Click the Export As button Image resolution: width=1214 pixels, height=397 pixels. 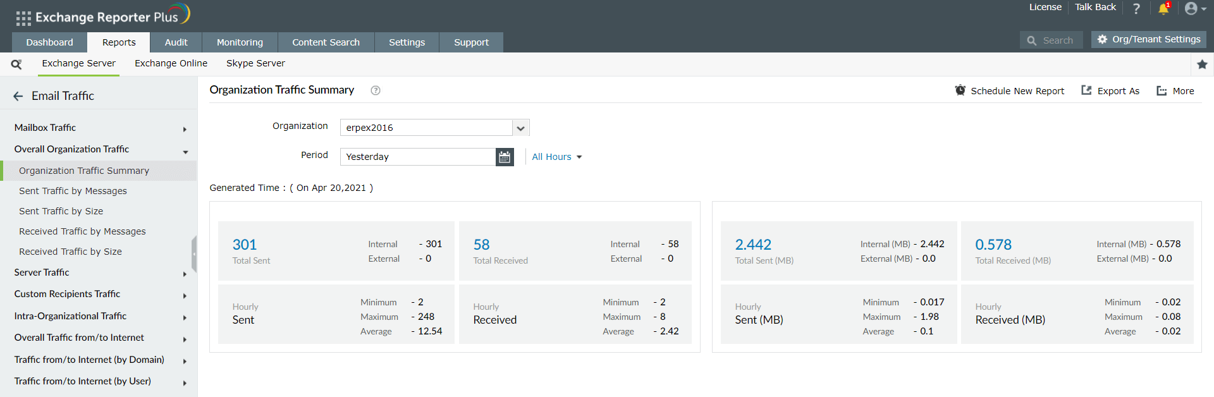[x=1110, y=91]
